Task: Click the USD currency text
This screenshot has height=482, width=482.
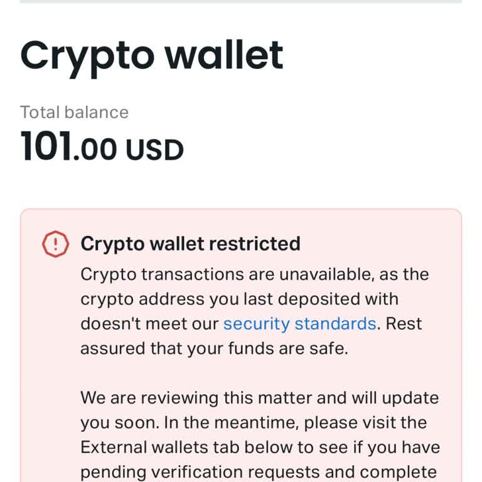Action: (x=154, y=150)
